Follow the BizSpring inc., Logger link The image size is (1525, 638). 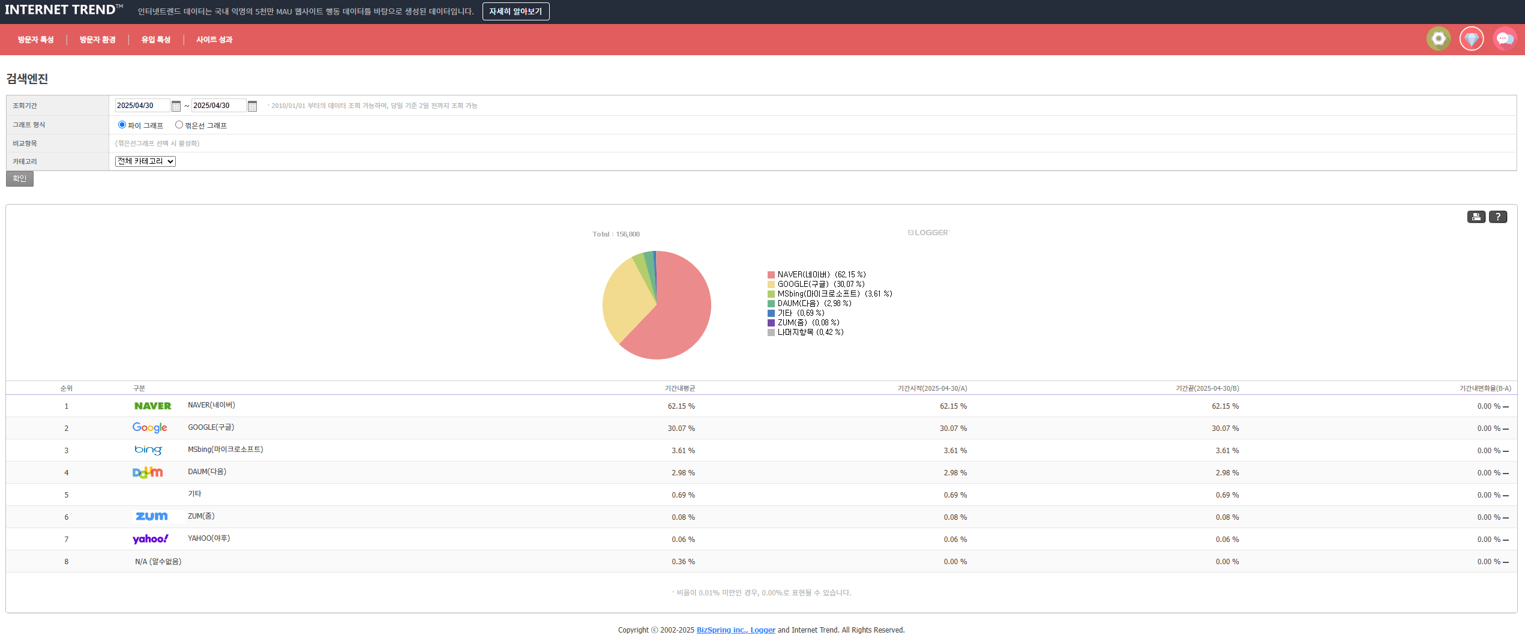point(735,630)
